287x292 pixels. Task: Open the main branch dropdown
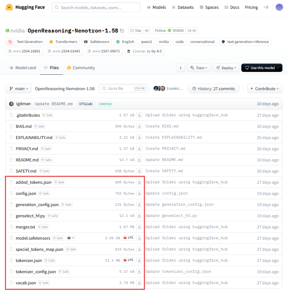tap(19, 89)
